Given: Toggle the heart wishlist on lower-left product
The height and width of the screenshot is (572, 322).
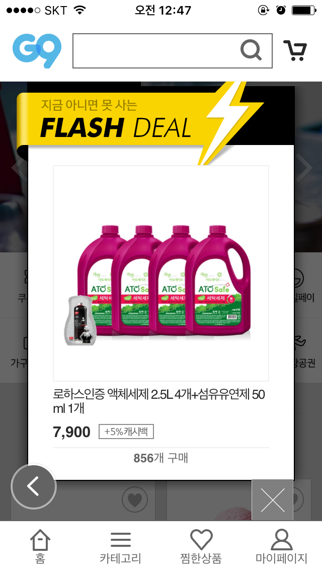Looking at the screenshot, I should (x=134, y=499).
